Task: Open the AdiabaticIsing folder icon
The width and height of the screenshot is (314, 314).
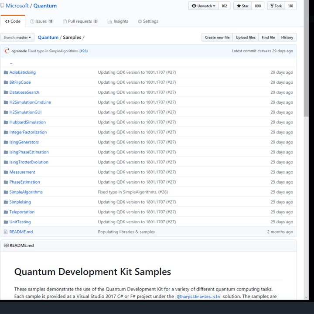Action: tap(6, 72)
